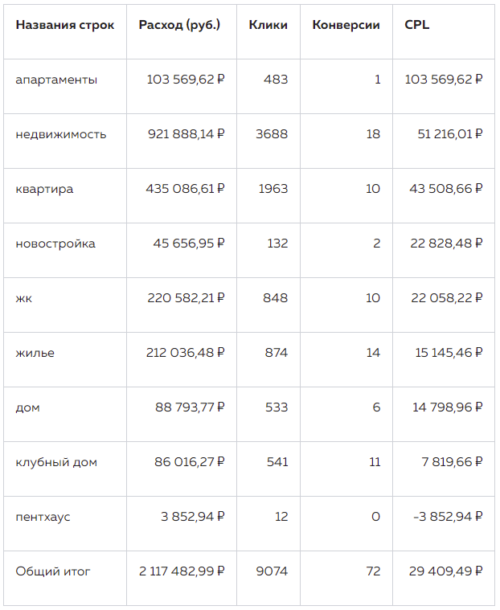Click the "жилье" row label

click(x=35, y=353)
